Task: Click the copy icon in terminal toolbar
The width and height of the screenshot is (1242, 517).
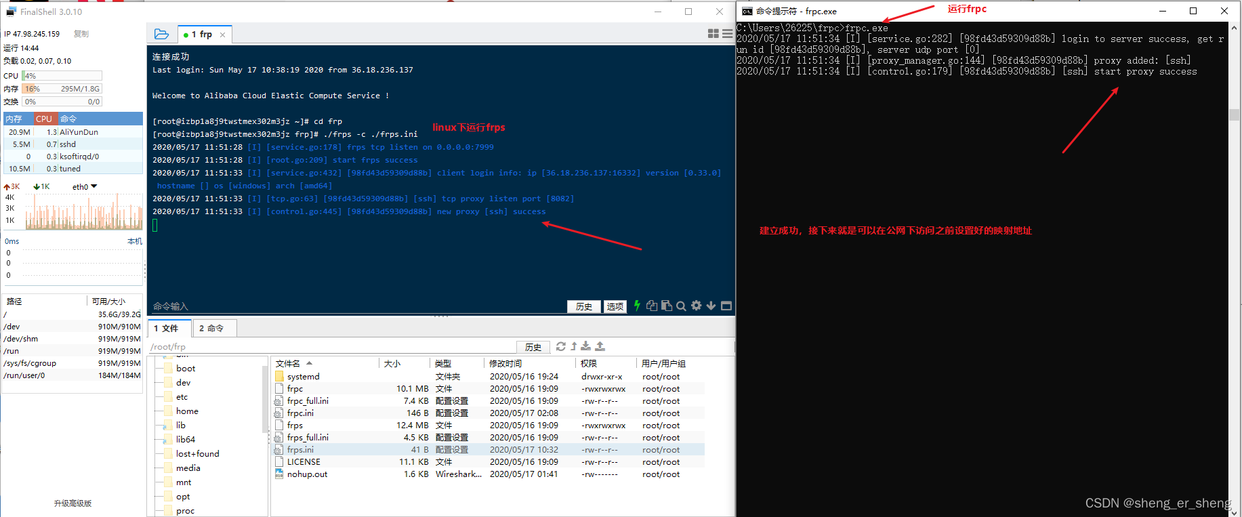Action: 652,306
